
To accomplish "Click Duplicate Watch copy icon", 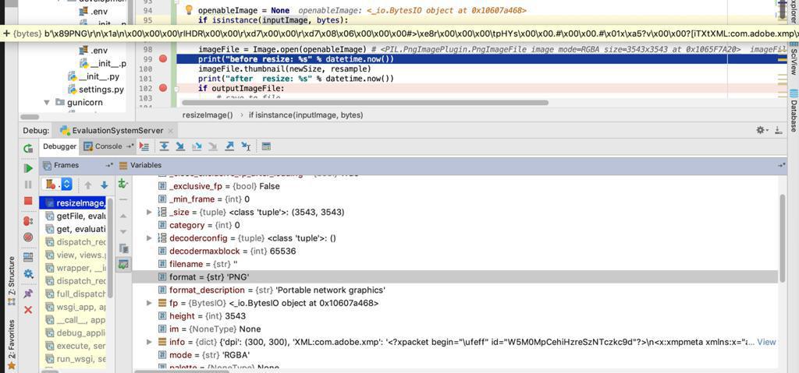I will [123, 248].
